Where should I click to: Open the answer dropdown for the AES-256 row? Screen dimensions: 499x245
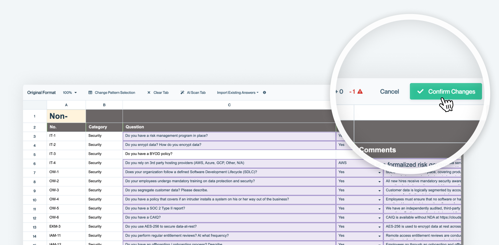click(379, 227)
